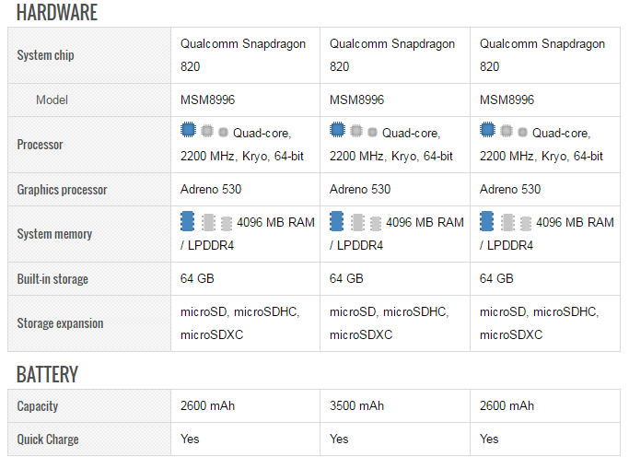This screenshot has height=457, width=629.
Task: Click the largest gray RAM icon in first column
Action: click(x=208, y=222)
